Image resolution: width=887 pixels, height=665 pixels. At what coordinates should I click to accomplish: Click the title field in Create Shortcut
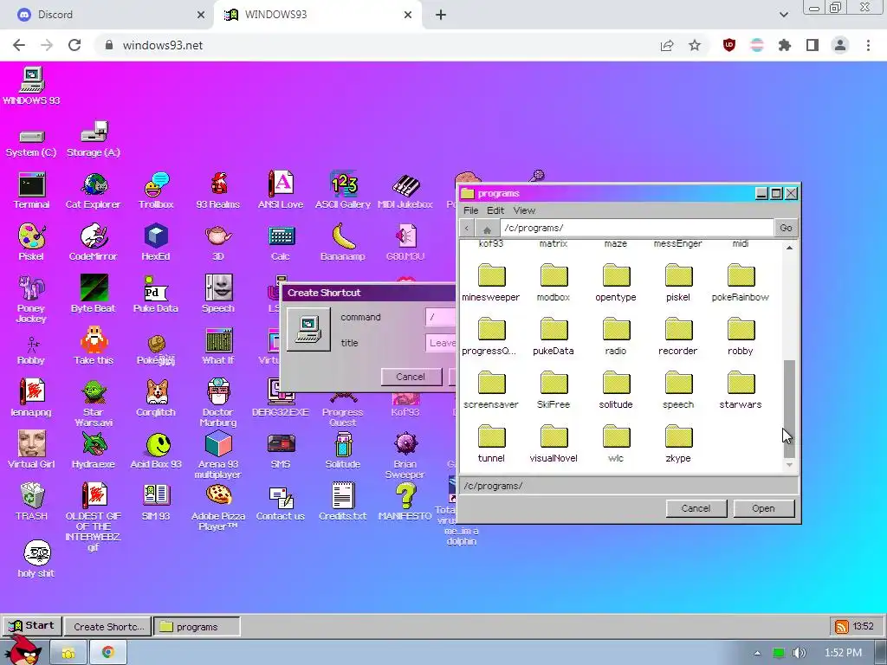click(x=441, y=343)
